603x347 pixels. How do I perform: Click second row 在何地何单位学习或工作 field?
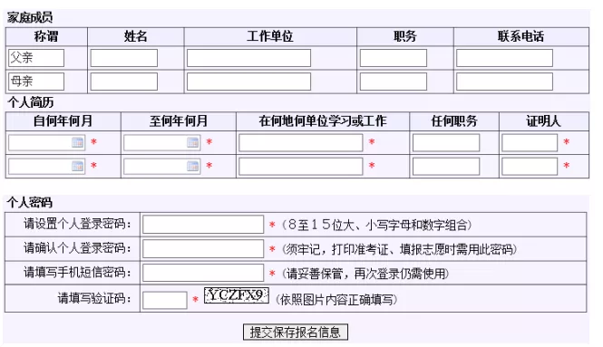[x=301, y=167]
